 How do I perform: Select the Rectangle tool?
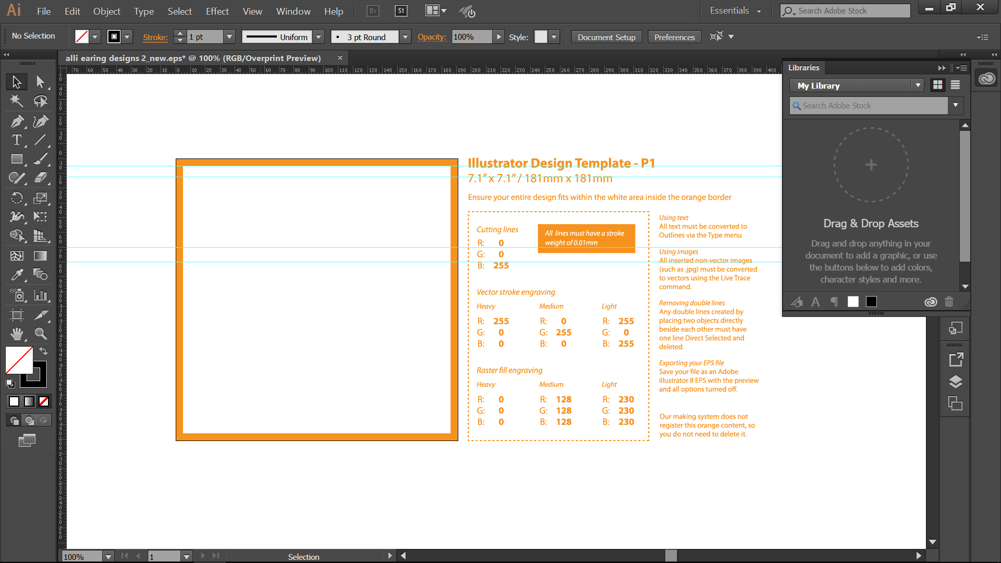[16, 158]
